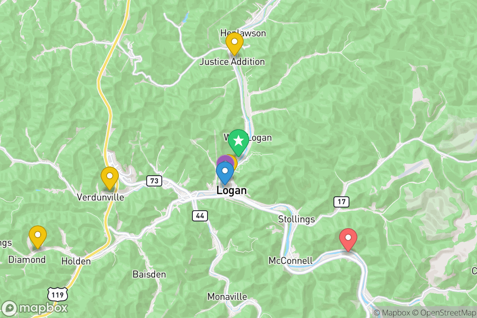Click the US 119 highway shield
This screenshot has width=477, height=318.
[x=57, y=295]
